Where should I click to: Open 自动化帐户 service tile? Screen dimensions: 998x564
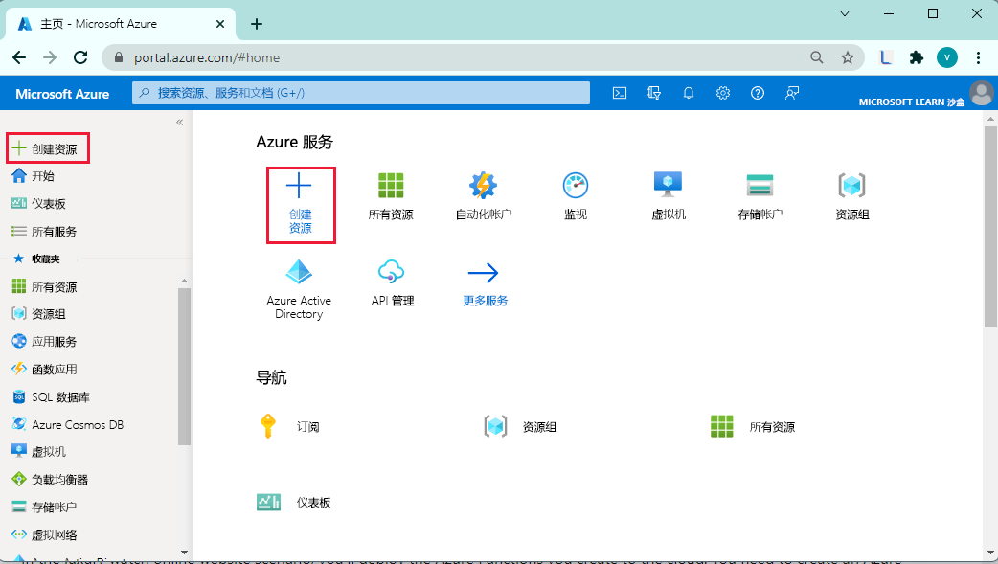[483, 196]
